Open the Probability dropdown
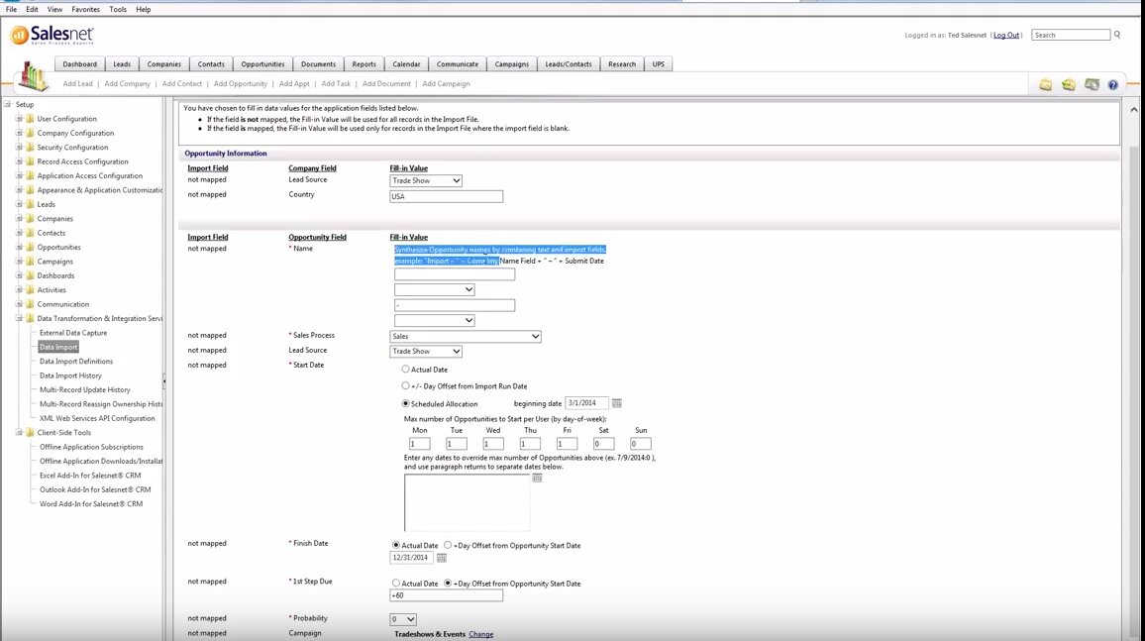The width and height of the screenshot is (1145, 641). click(403, 619)
